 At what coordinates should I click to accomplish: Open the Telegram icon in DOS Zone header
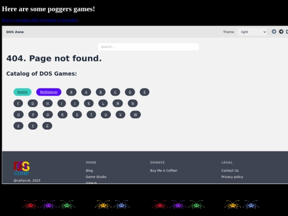click(281, 31)
